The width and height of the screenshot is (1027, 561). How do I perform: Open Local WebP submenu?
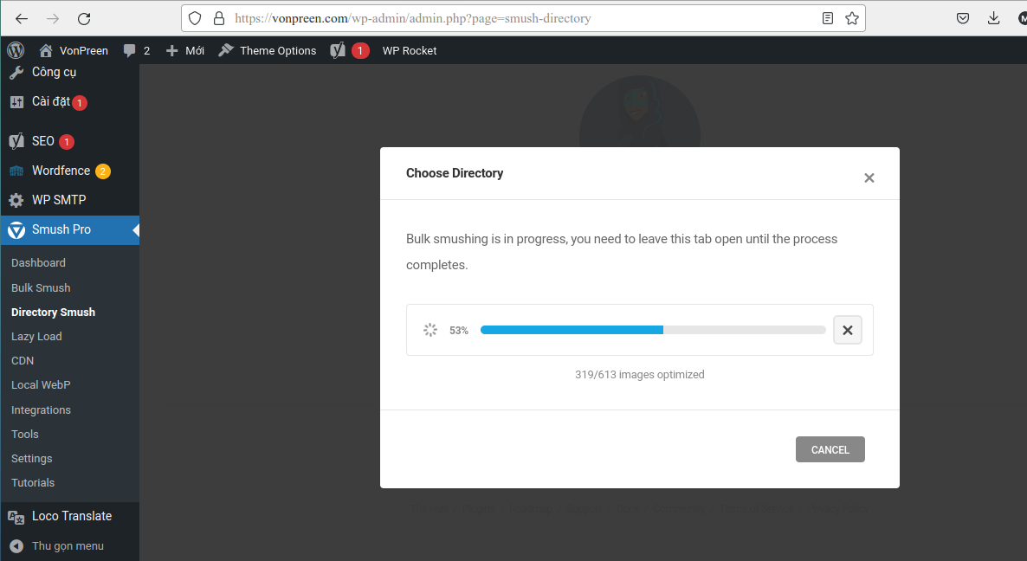pos(41,385)
